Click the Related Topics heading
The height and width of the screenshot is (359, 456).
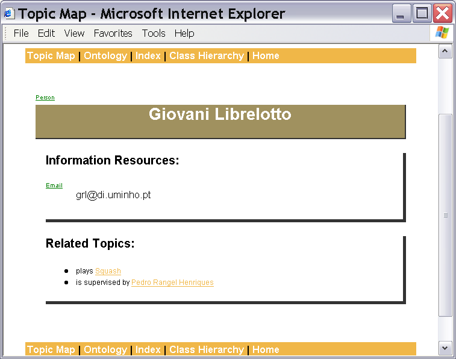point(90,243)
